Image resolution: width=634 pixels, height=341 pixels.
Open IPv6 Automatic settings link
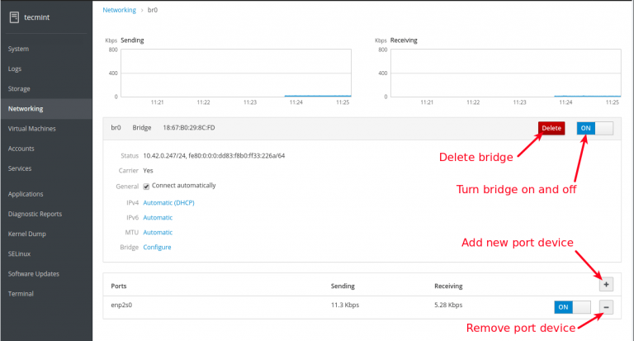tap(158, 217)
